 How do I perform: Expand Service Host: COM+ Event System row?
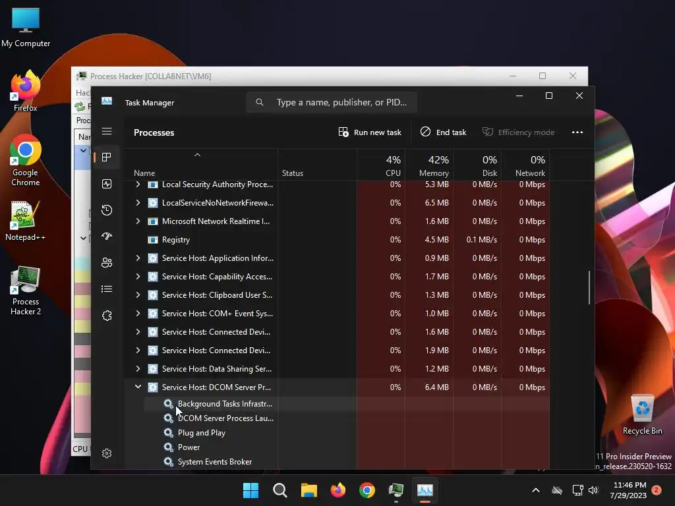tap(138, 314)
